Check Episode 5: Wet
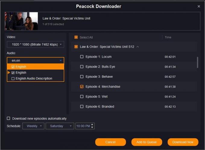This screenshot has height=150, width=205. coord(82,97)
